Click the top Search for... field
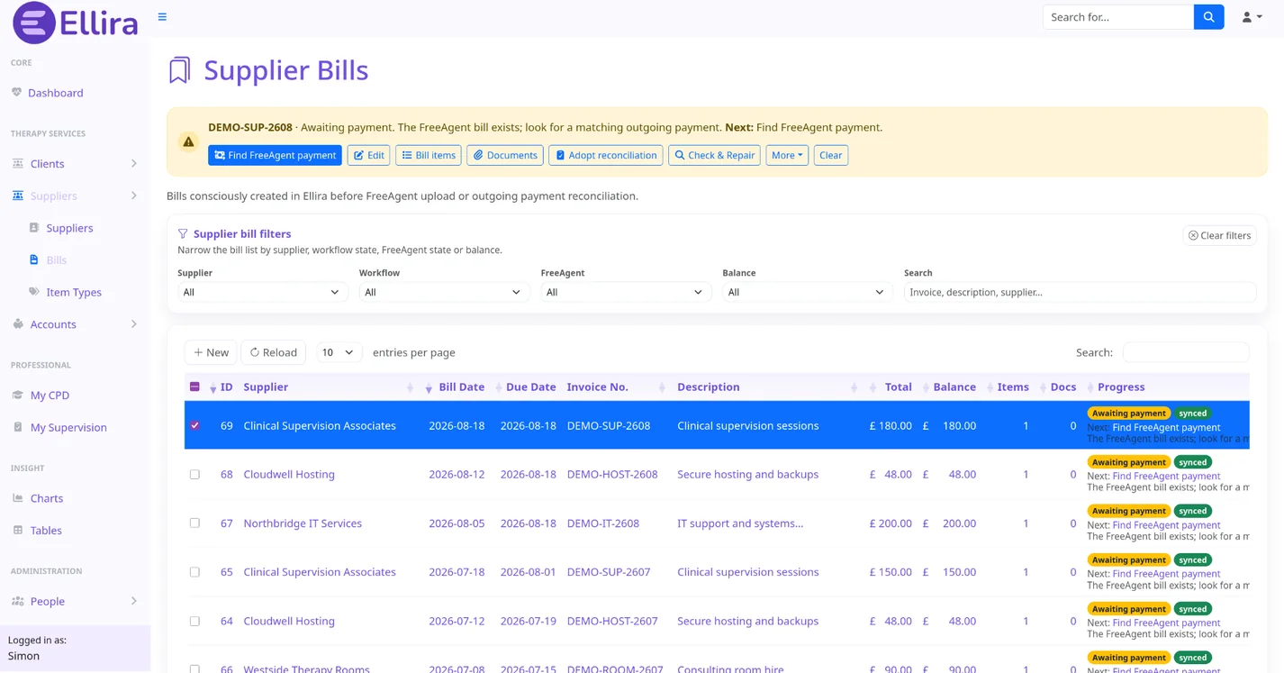 pyautogui.click(x=1118, y=17)
